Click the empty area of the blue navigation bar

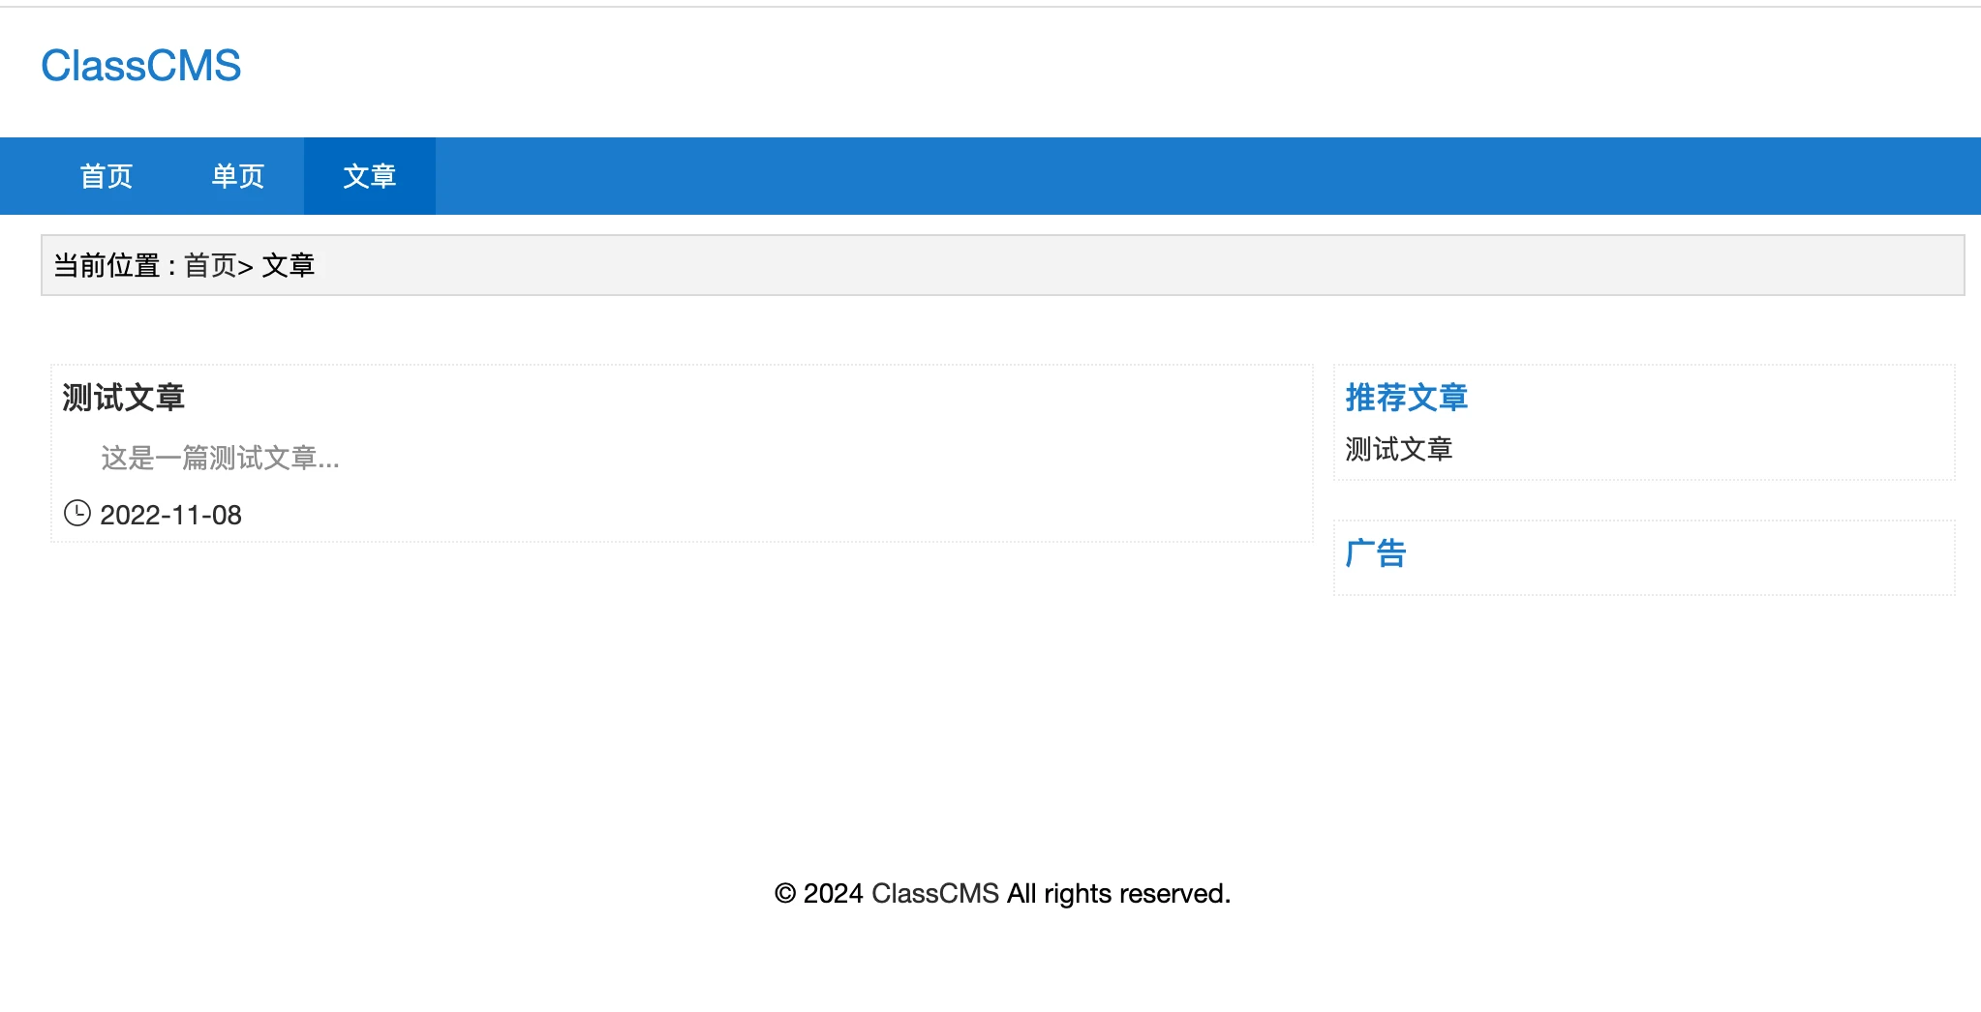pyautogui.click(x=1162, y=176)
